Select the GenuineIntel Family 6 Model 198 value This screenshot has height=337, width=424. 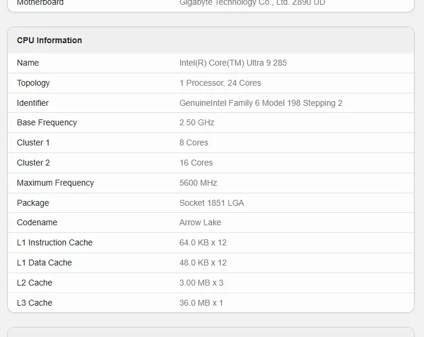pyautogui.click(x=260, y=103)
